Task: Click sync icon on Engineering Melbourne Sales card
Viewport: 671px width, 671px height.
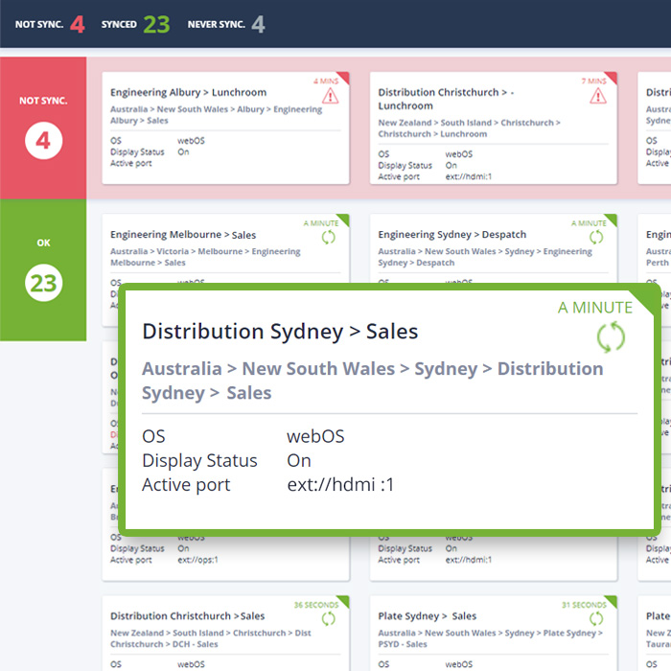Action: [x=329, y=237]
